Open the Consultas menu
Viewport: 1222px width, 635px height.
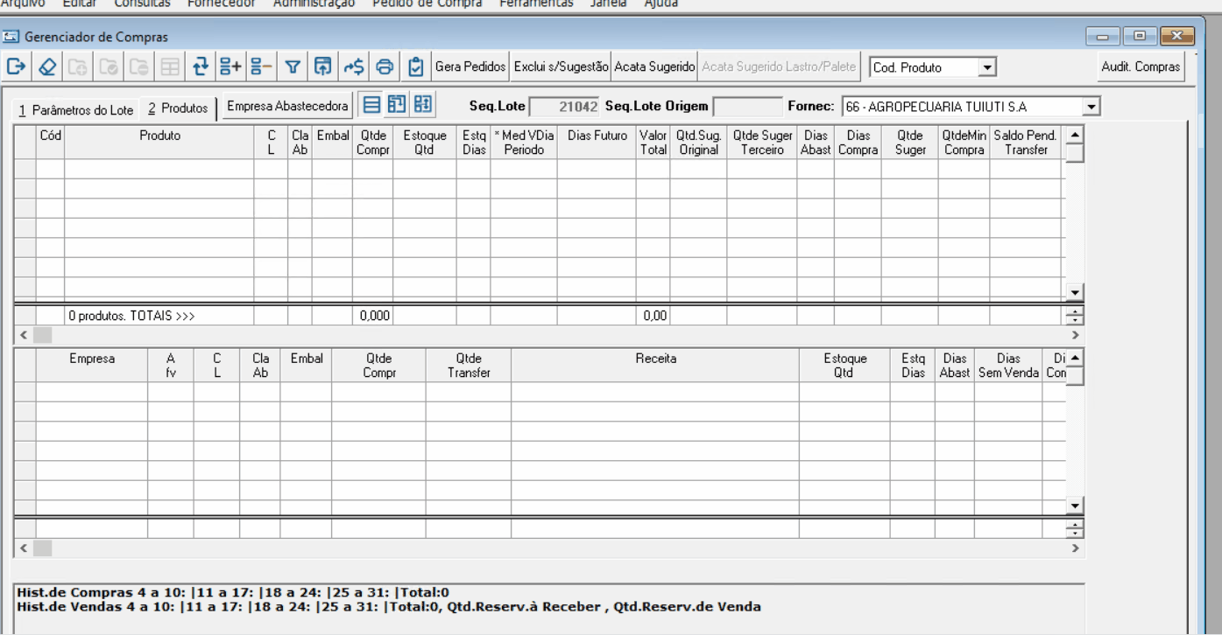point(142,3)
